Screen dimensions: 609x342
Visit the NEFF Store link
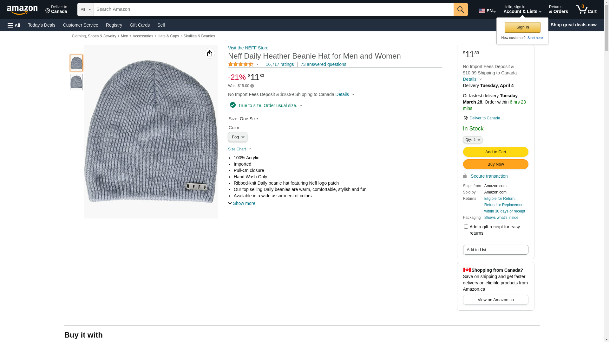(248, 48)
